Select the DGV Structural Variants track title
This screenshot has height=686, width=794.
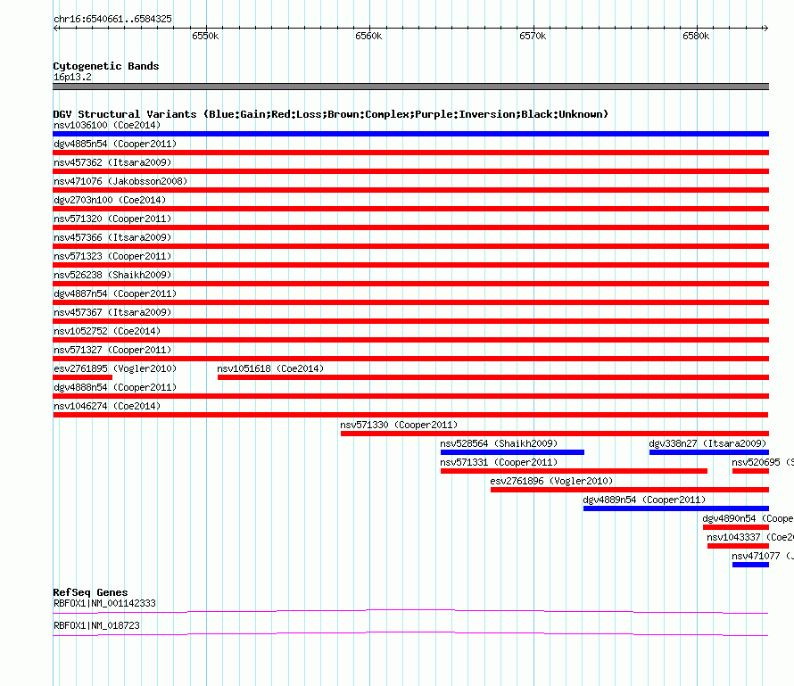click(331, 114)
